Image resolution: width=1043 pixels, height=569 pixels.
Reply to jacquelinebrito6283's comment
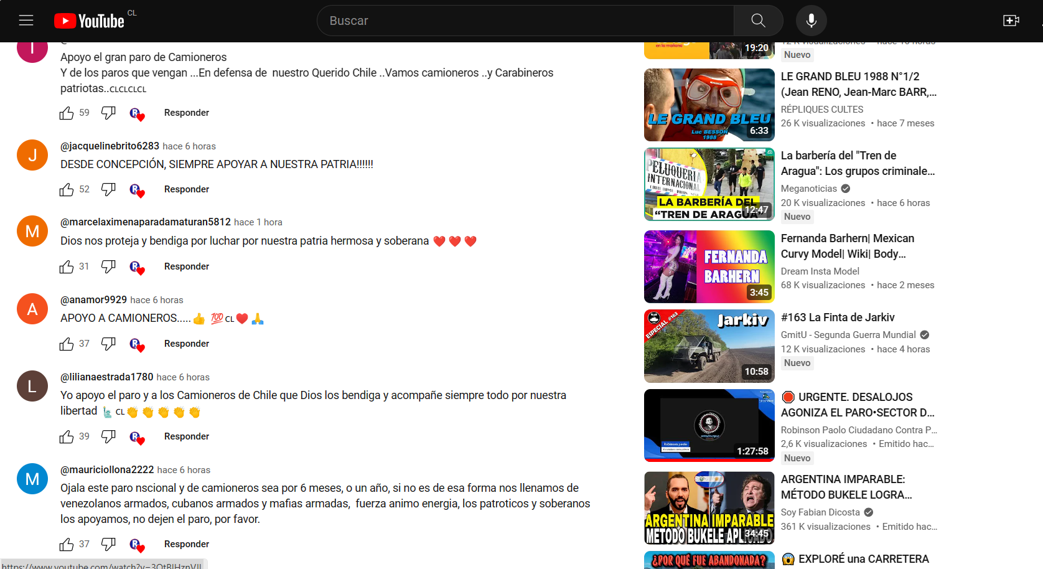187,189
